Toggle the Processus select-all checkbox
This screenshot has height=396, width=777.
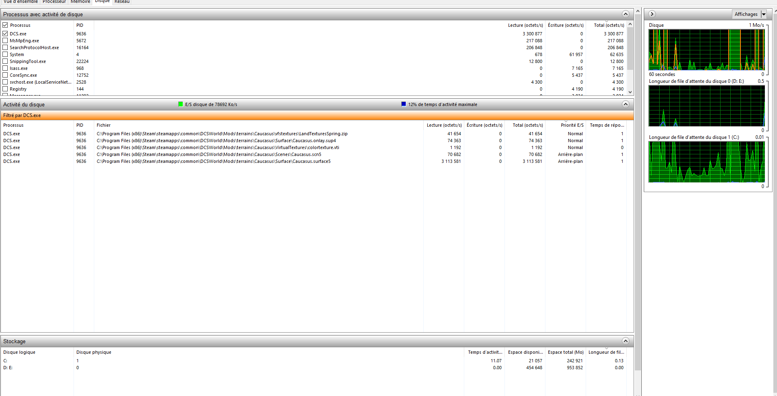click(5, 25)
